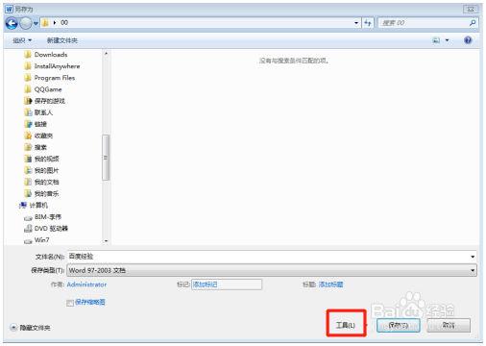This screenshot has height=346, width=486.
Task: Click the search magnifier icon
Action: (473, 23)
